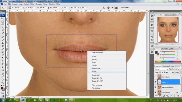Select the Type tool

3,64
